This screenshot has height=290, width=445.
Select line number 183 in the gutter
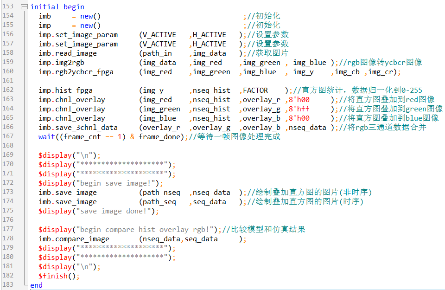click(8, 284)
